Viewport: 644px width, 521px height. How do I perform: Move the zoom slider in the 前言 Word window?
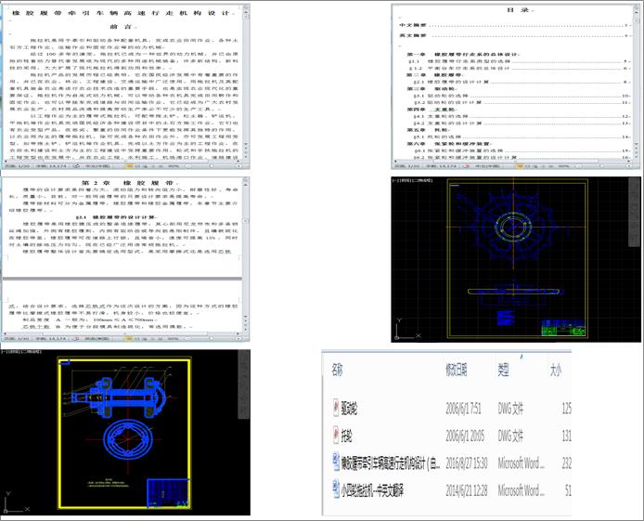pyautogui.click(x=212, y=166)
